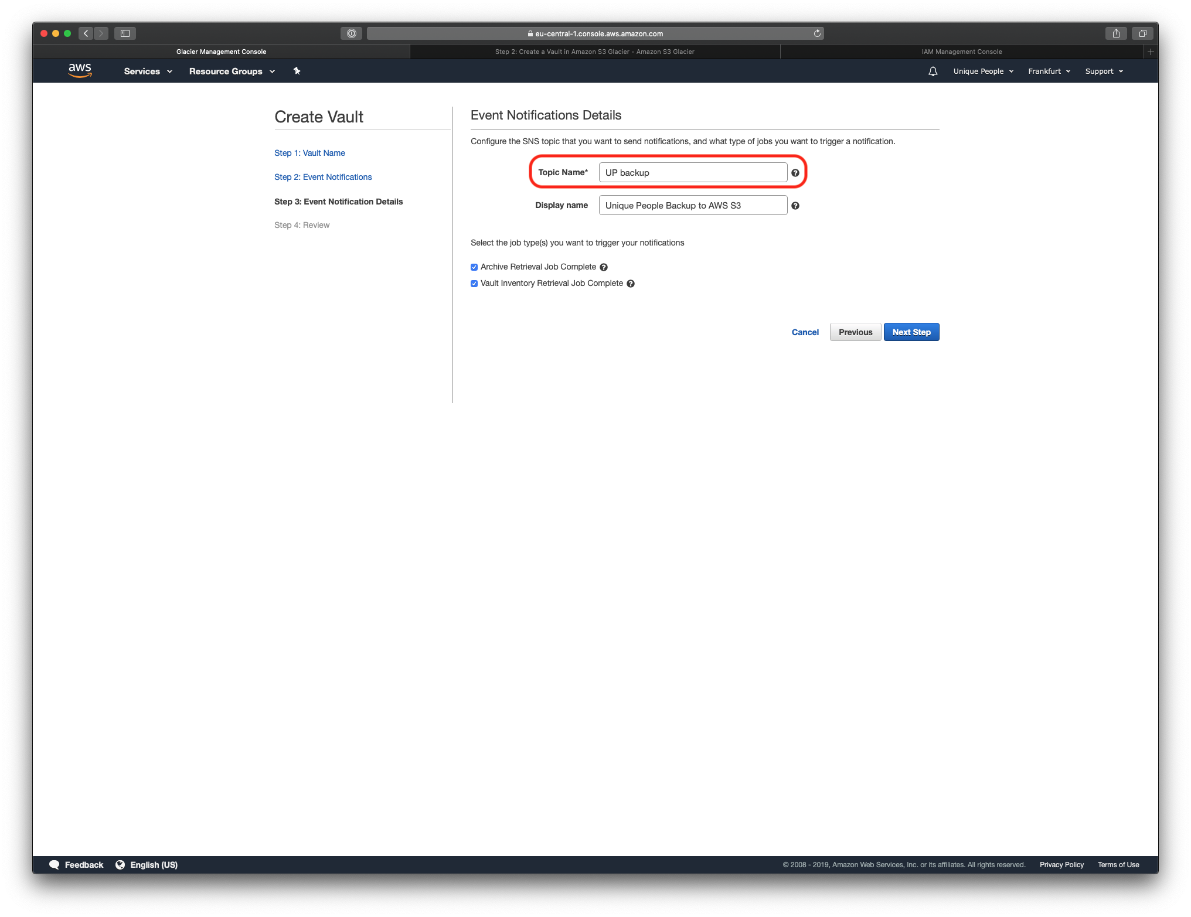Open Terms of Use link
Image resolution: width=1191 pixels, height=917 pixels.
[x=1118, y=865]
